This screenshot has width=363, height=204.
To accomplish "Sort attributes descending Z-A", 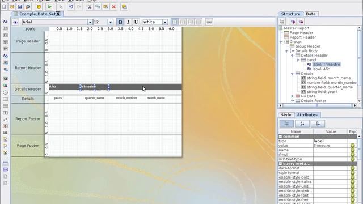I will click(x=318, y=124).
